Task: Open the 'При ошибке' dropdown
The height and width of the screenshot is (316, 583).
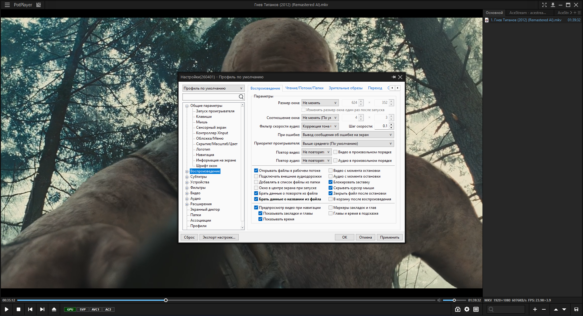Action: [x=347, y=135]
